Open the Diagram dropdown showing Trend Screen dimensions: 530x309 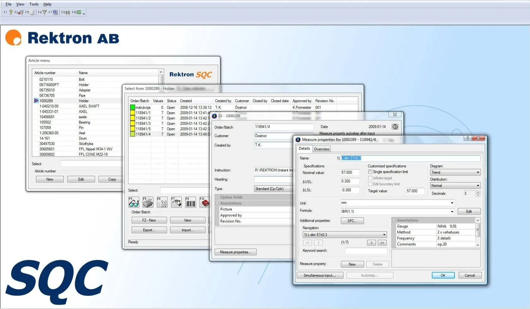455,172
